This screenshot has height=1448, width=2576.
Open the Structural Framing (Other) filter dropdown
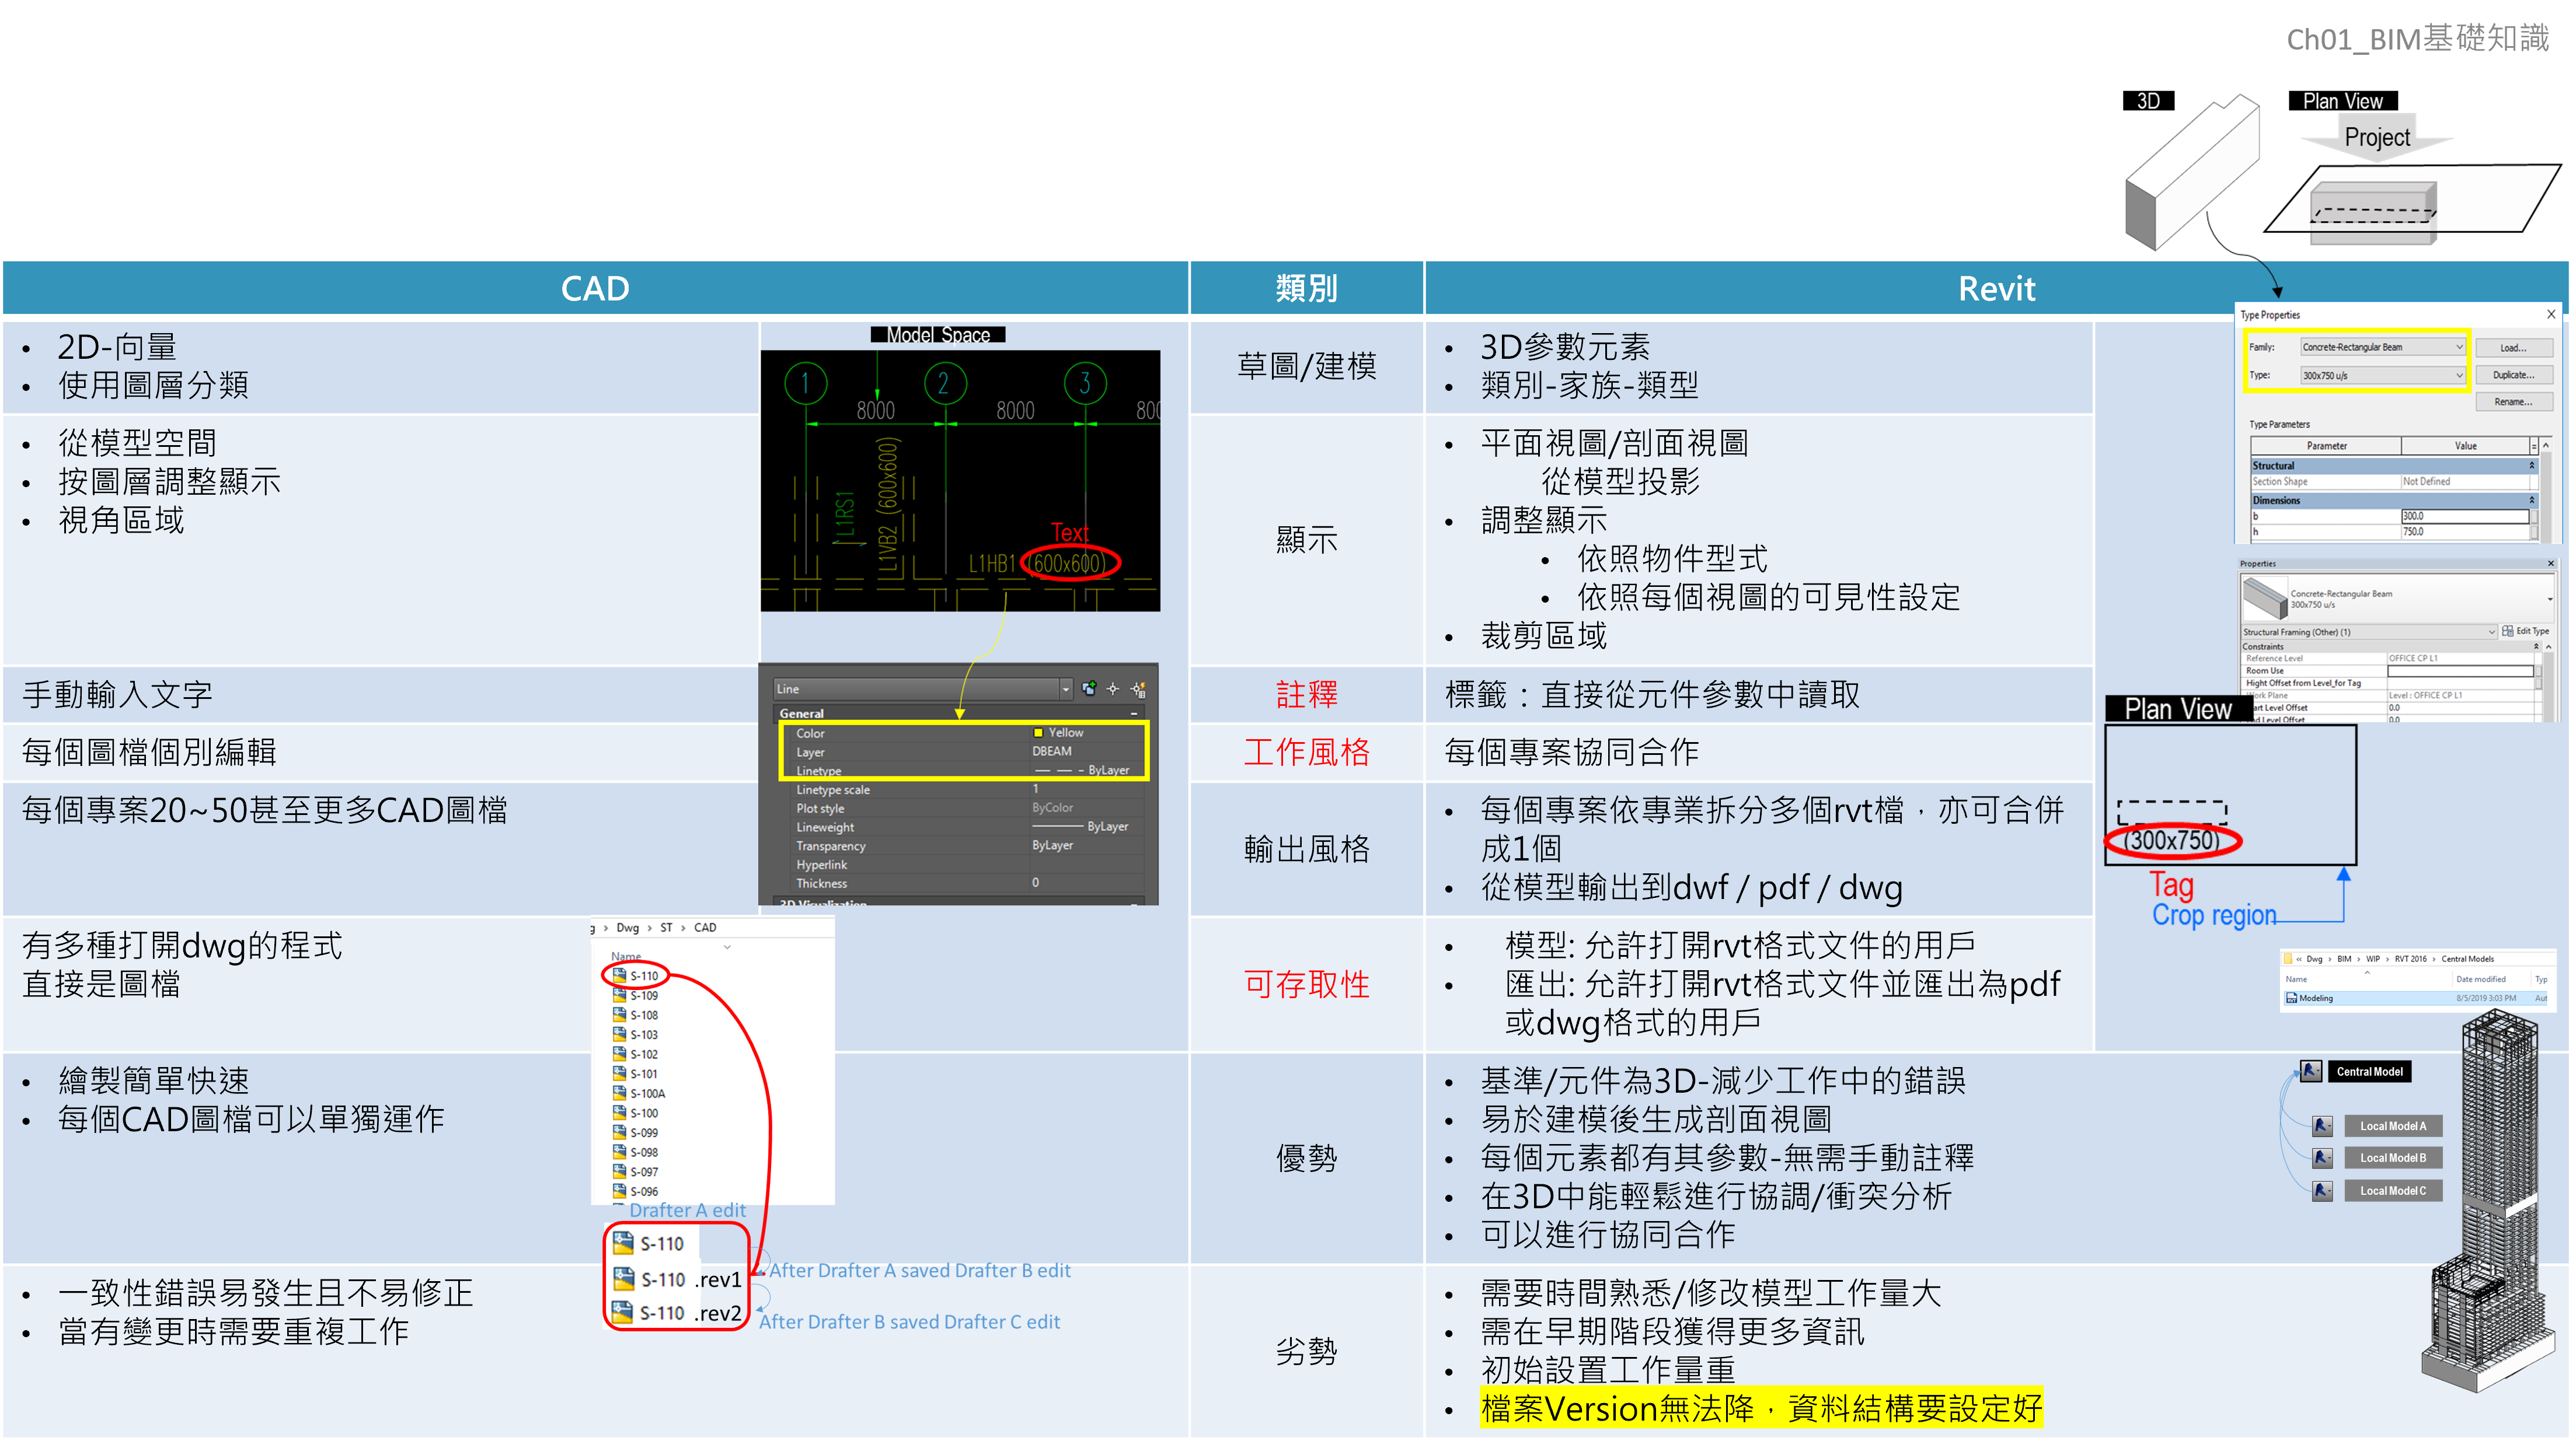pyautogui.click(x=2369, y=632)
